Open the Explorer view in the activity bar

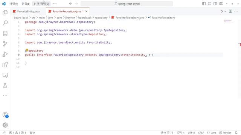pyautogui.click(x=5, y=13)
